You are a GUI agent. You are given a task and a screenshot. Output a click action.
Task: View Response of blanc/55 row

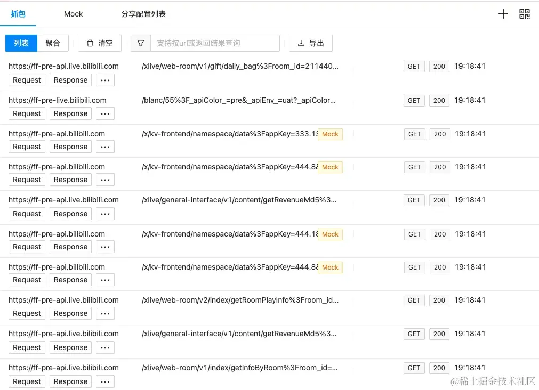70,113
